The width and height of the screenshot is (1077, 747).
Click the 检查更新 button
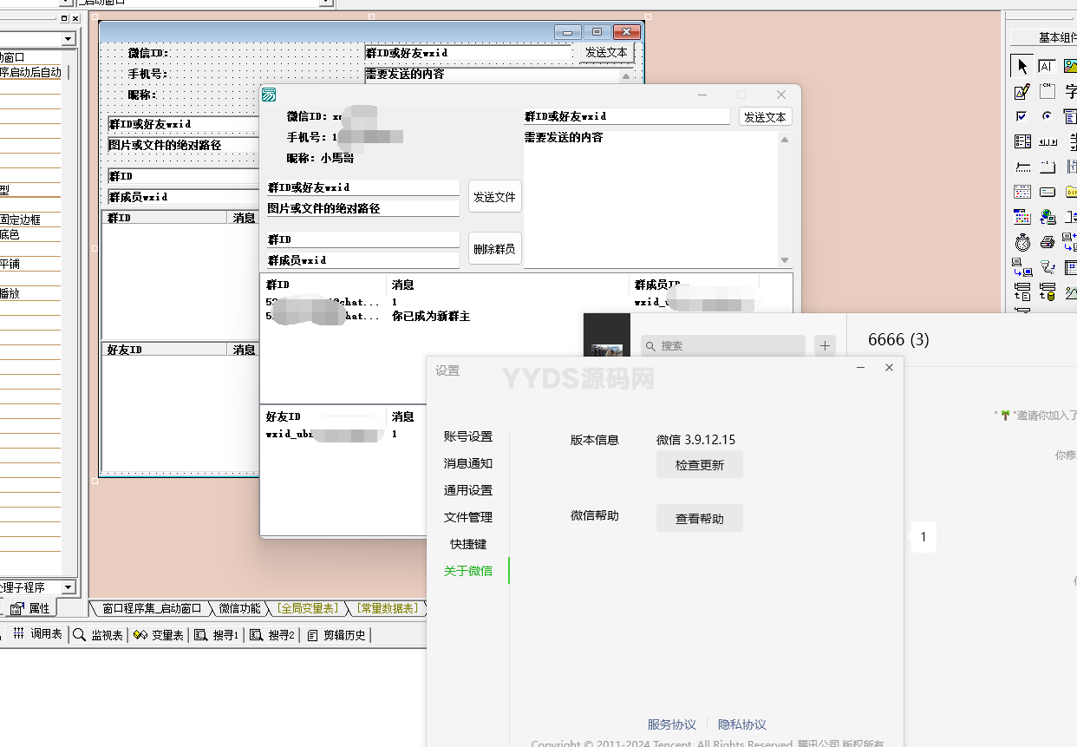tap(699, 465)
